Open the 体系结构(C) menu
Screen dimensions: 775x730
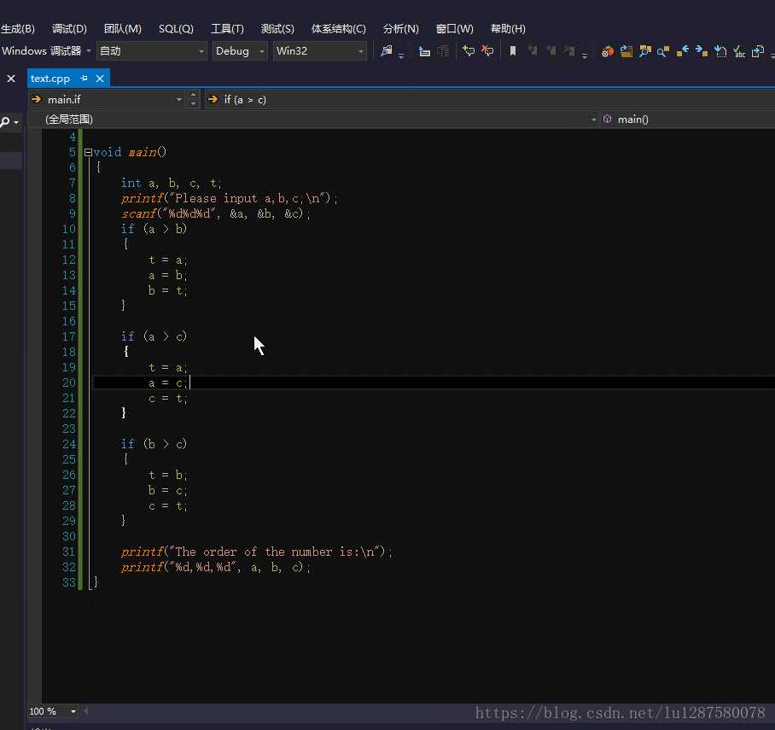(x=339, y=29)
